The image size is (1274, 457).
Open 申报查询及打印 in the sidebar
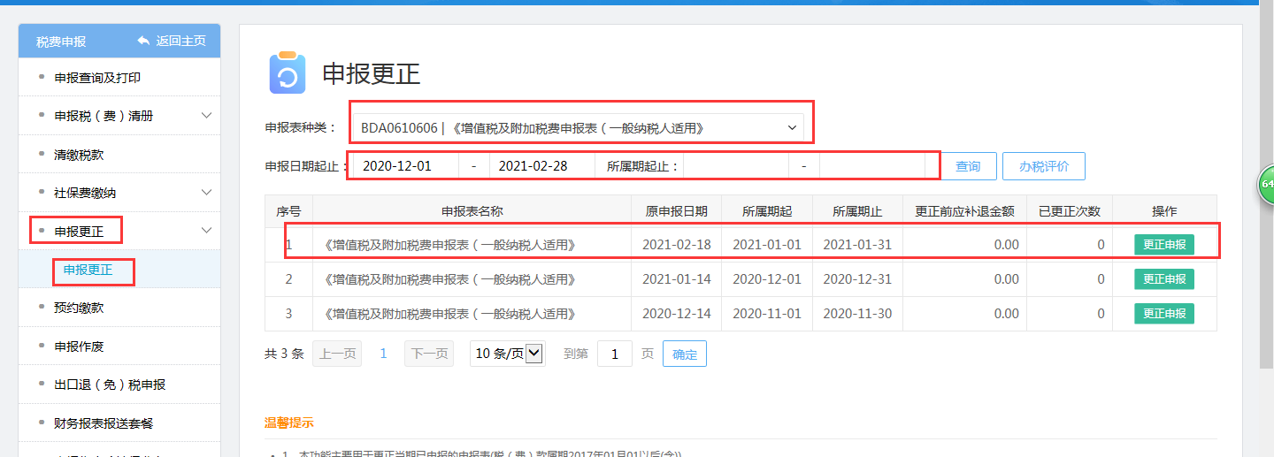(97, 78)
